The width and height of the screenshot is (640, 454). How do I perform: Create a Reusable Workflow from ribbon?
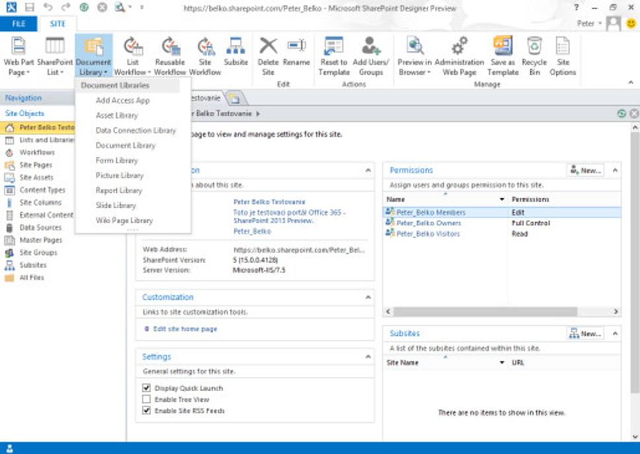pos(170,56)
